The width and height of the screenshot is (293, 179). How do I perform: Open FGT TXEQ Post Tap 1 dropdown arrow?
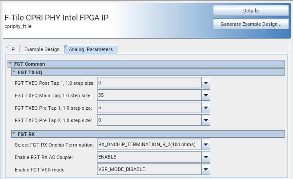(205, 83)
